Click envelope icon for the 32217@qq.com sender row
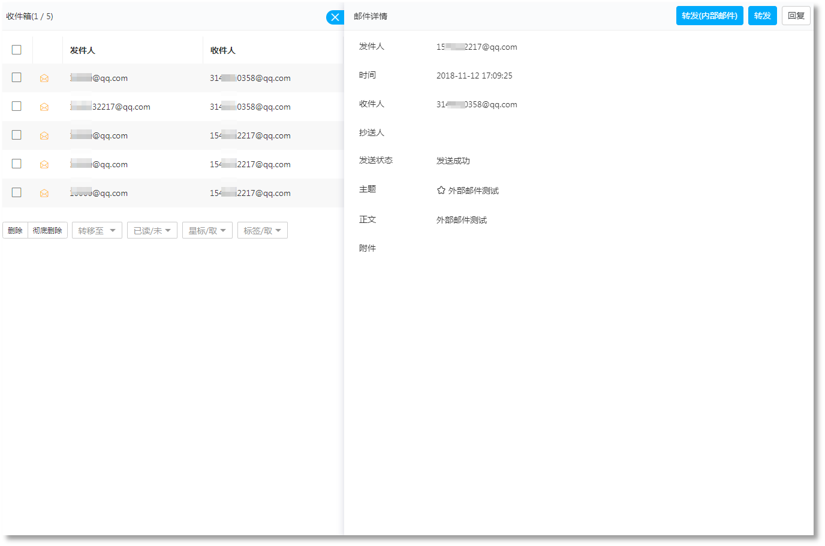 44,107
